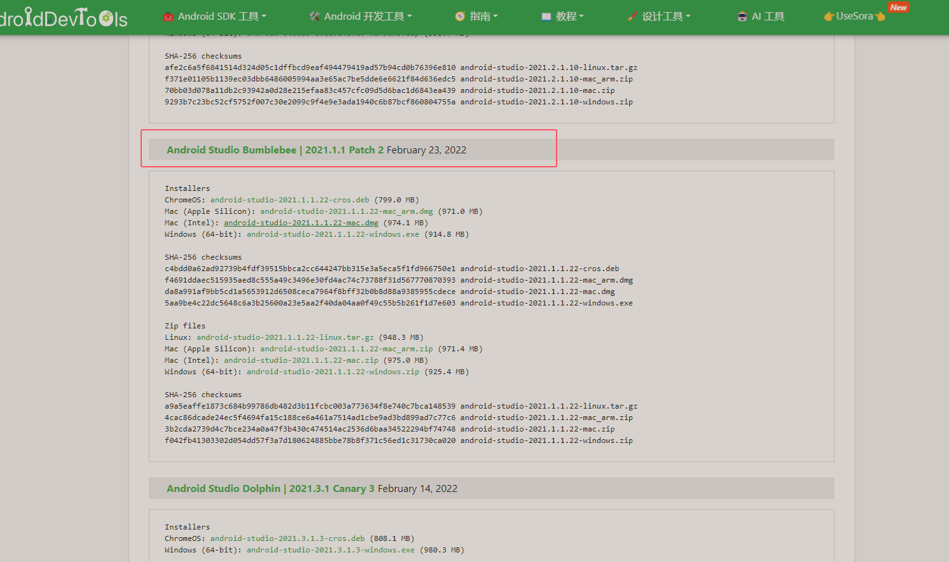Download android-studio-2021.1.1.22-mac_arm.dmg
Image resolution: width=949 pixels, height=562 pixels.
[347, 211]
